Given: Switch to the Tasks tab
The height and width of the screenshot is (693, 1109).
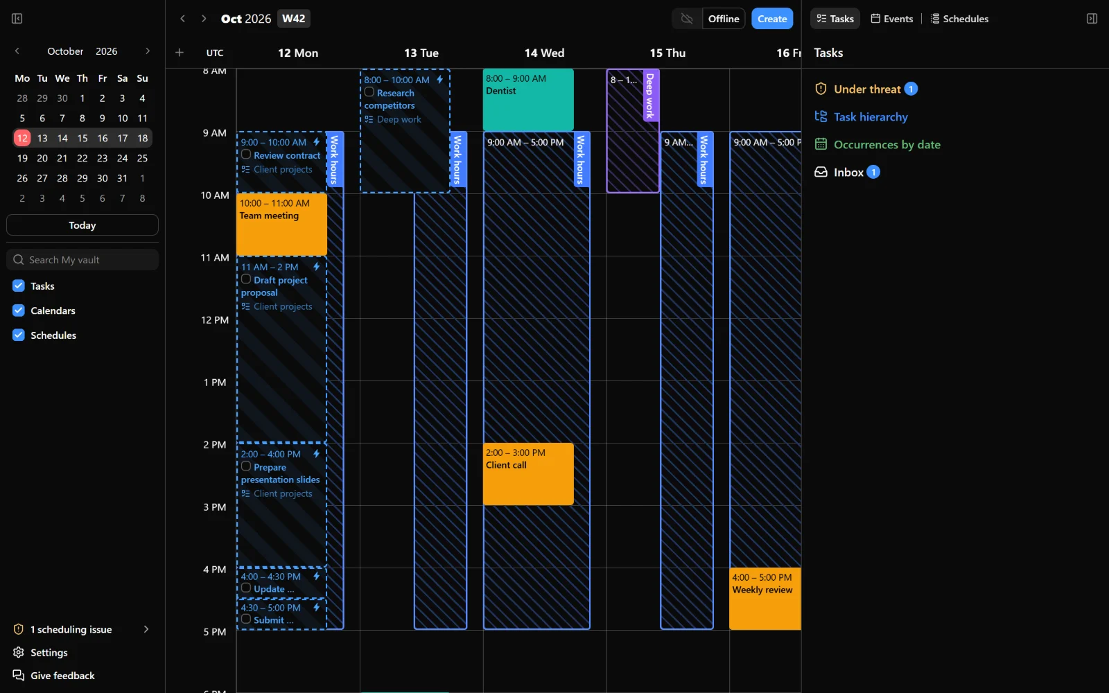Looking at the screenshot, I should (x=835, y=19).
